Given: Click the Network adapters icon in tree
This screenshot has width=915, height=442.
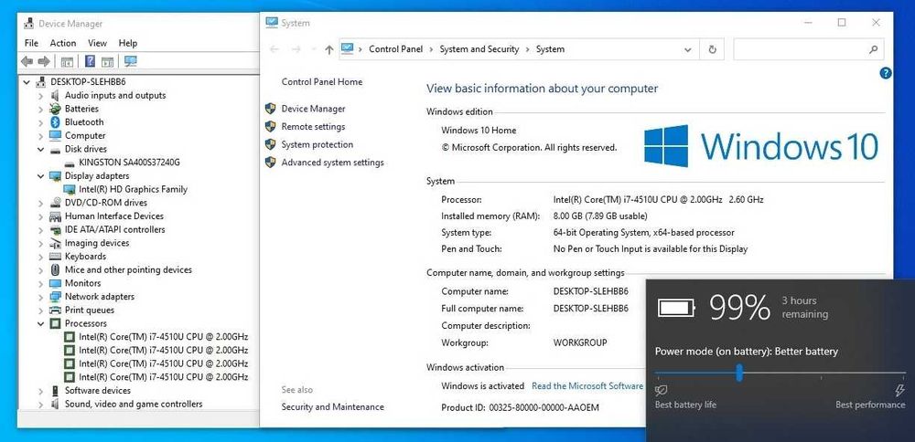Looking at the screenshot, I should click(56, 297).
